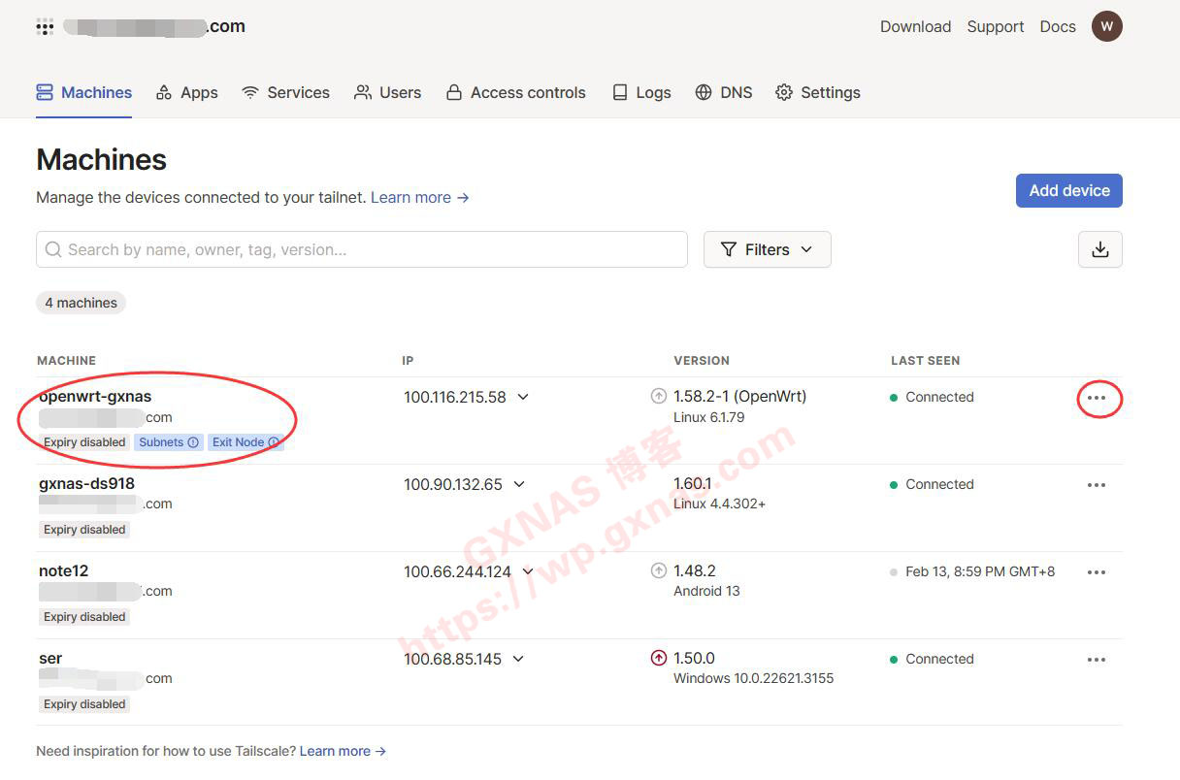Click update arrow icon next to version 1.50.0

point(659,659)
